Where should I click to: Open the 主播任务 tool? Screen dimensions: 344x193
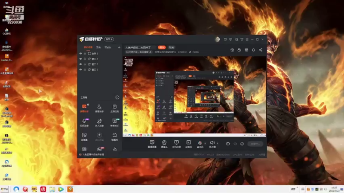pos(114,109)
